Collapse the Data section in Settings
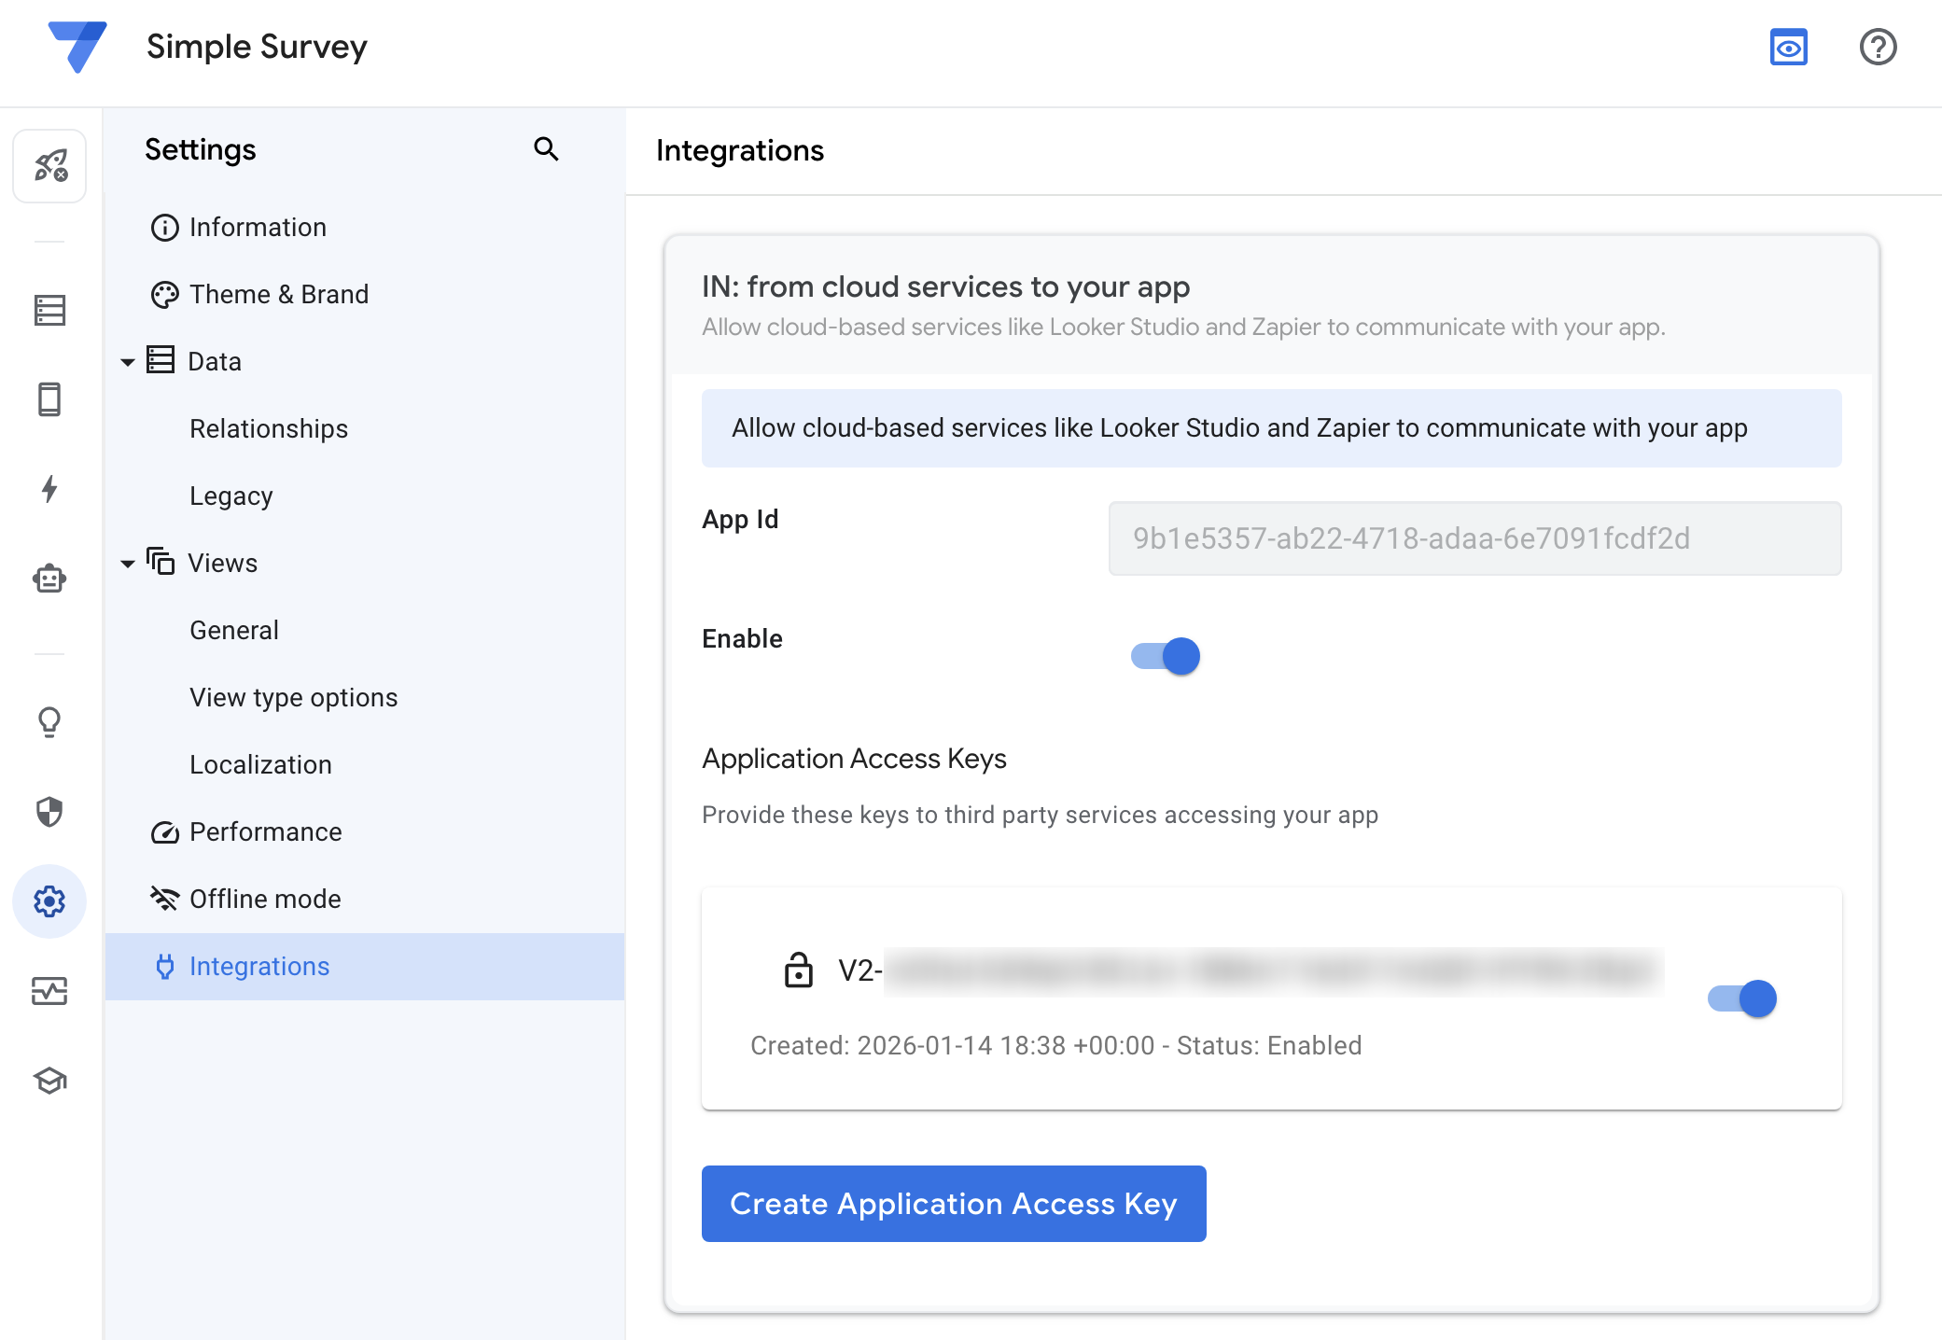This screenshot has width=1942, height=1340. tap(128, 361)
